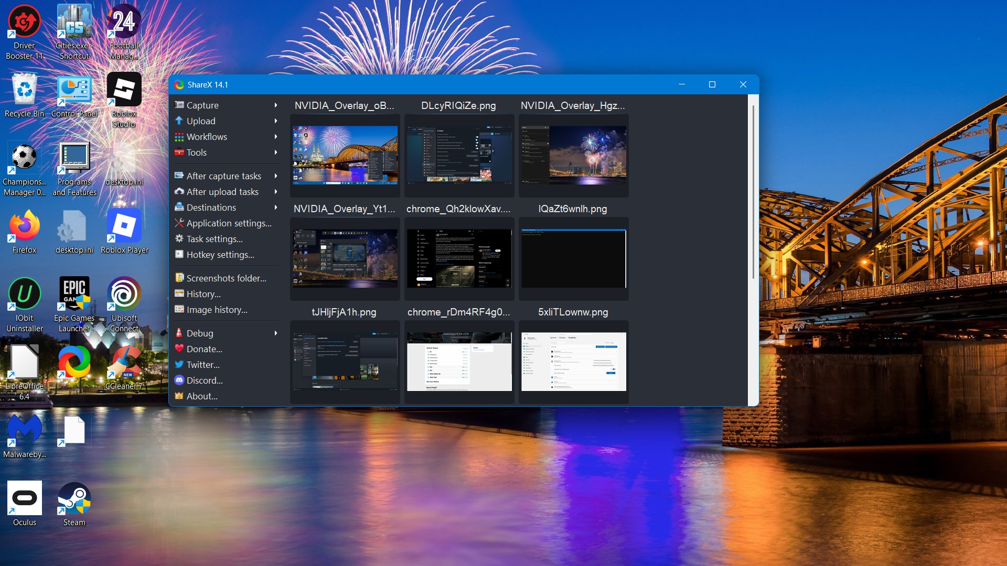This screenshot has width=1007, height=566.
Task: Open Hotkey settings...
Action: pyautogui.click(x=220, y=255)
